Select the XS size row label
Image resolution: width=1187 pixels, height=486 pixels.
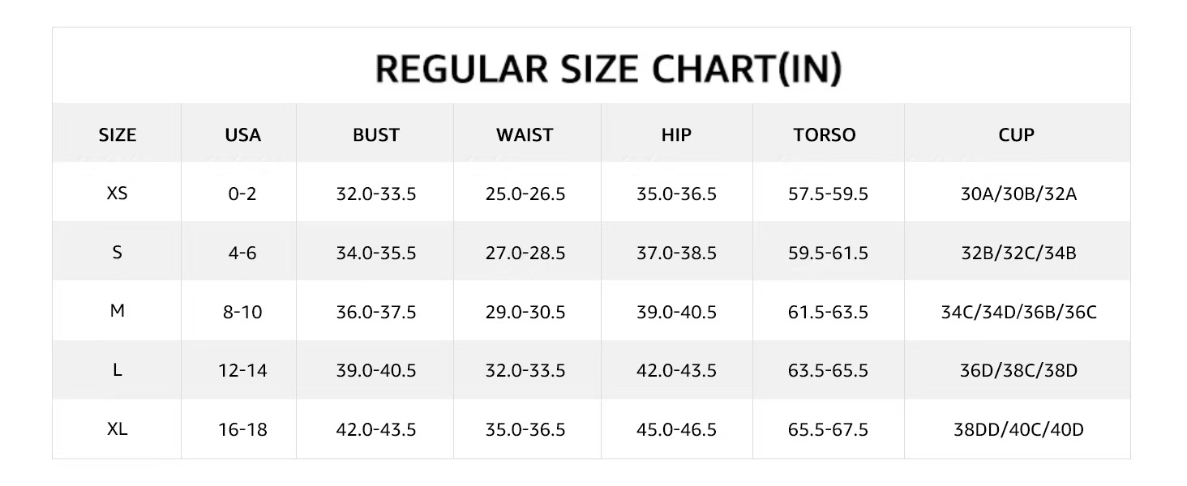coord(118,194)
